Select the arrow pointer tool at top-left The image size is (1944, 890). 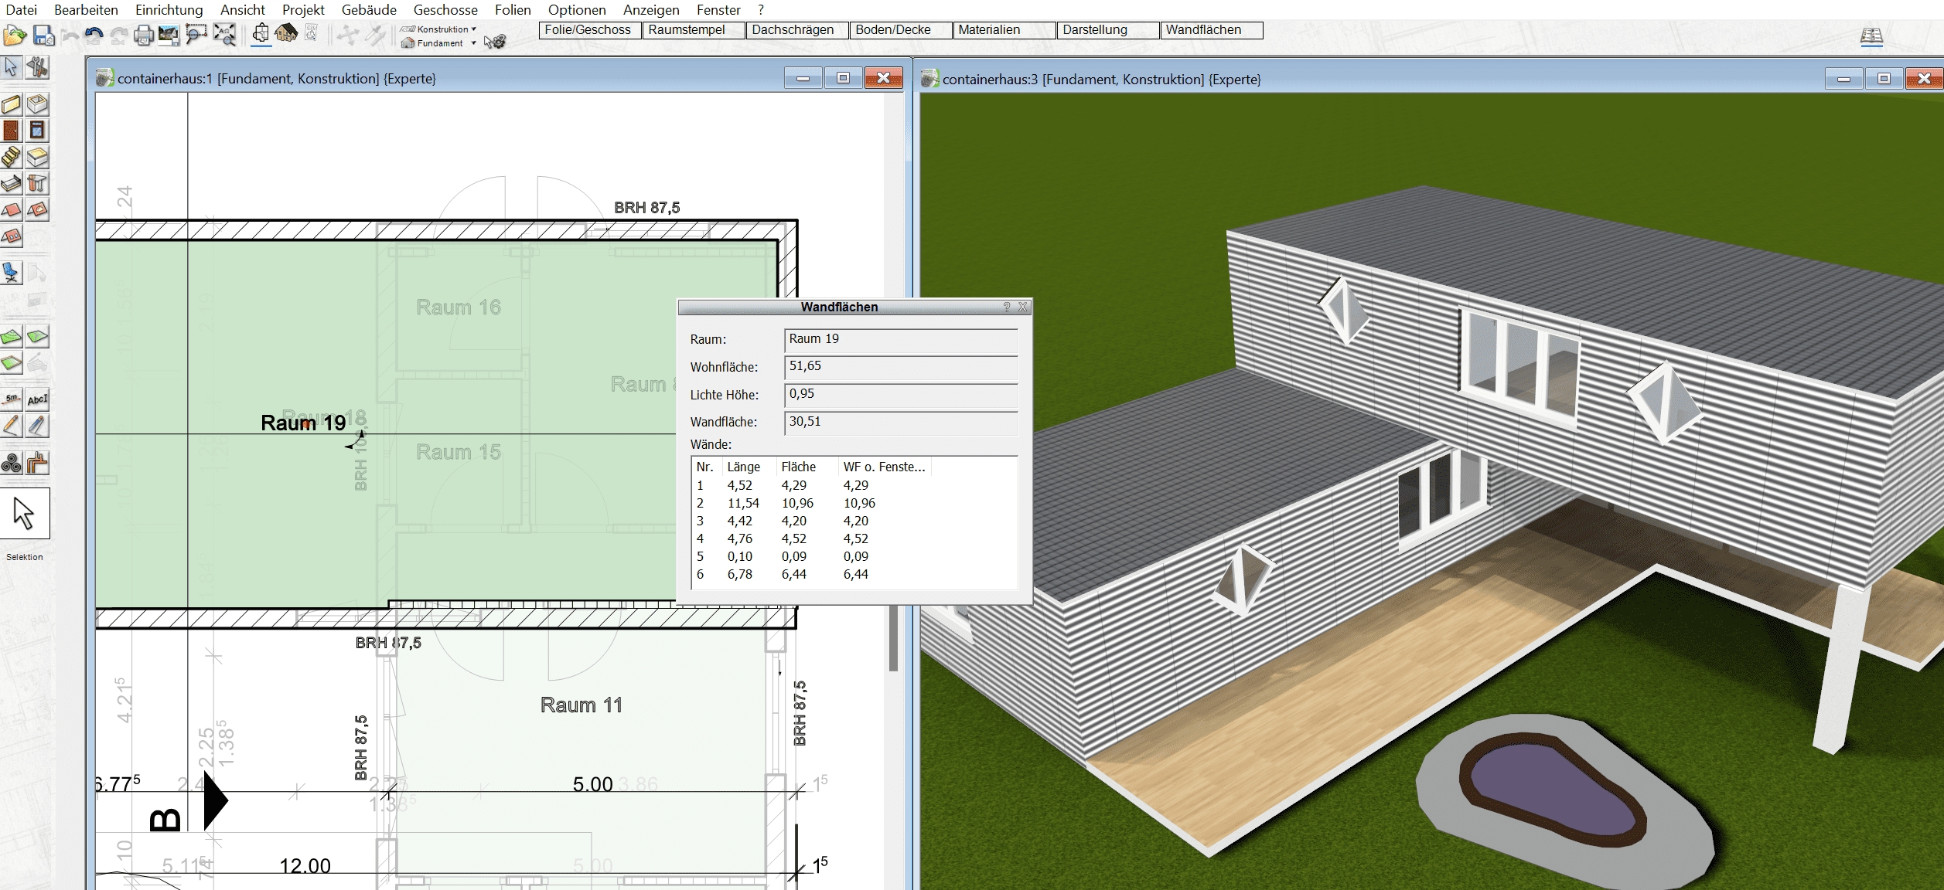(12, 67)
